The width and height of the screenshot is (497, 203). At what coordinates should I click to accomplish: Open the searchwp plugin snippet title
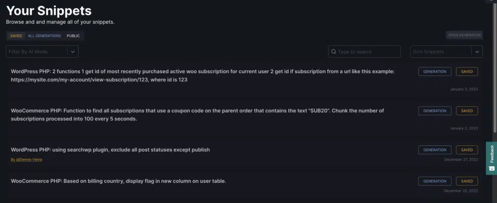(110, 150)
